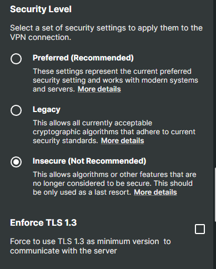Open More details link under Legacy description
216x269 pixels.
coord(122,141)
